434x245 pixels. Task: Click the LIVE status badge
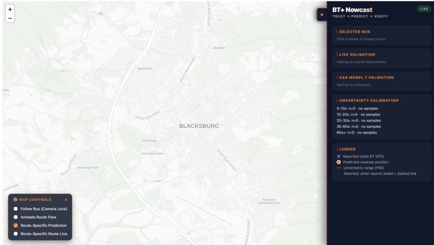(424, 9)
